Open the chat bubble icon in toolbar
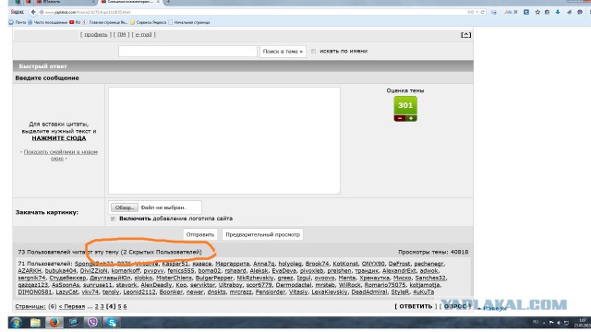Image resolution: width=591 pixels, height=332 pixels. click(x=580, y=12)
